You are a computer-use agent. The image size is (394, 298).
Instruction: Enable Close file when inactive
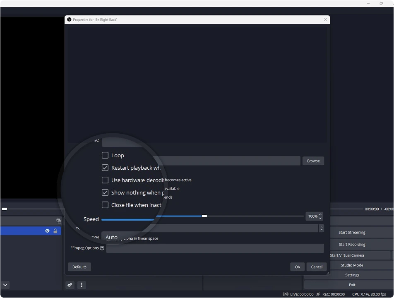(x=105, y=205)
